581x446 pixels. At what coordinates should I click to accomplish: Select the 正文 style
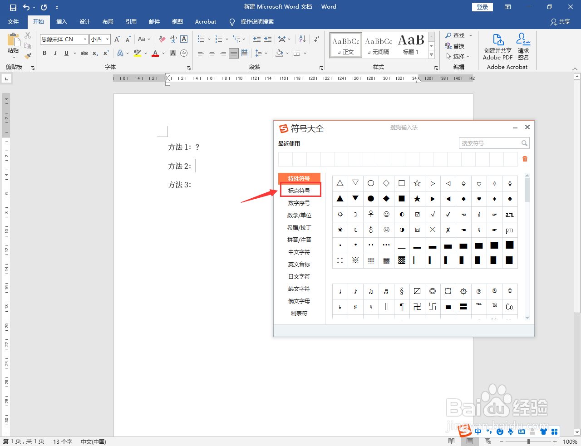346,45
